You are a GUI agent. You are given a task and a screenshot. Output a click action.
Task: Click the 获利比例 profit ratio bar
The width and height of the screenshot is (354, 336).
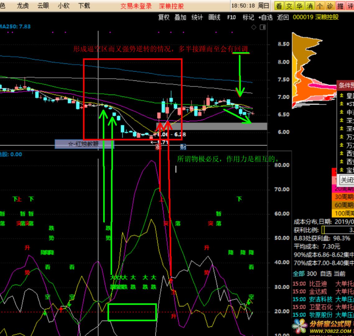click(338, 230)
